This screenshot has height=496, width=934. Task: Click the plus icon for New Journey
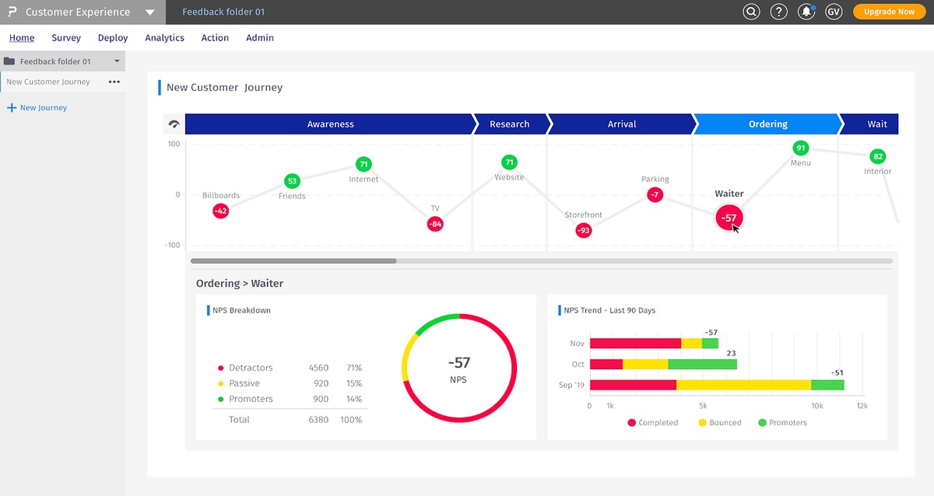point(12,108)
